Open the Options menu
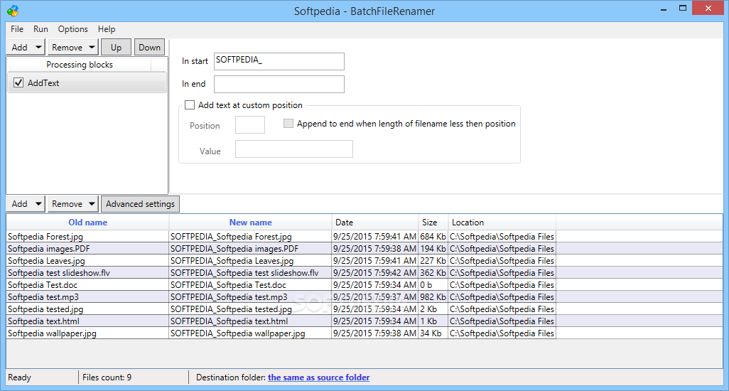The height and width of the screenshot is (391, 729). [72, 29]
